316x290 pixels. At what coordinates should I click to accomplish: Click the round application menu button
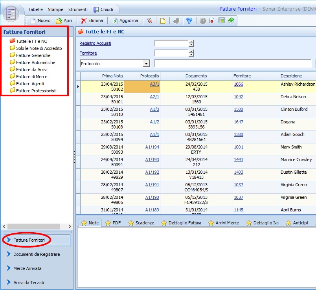click(11, 13)
